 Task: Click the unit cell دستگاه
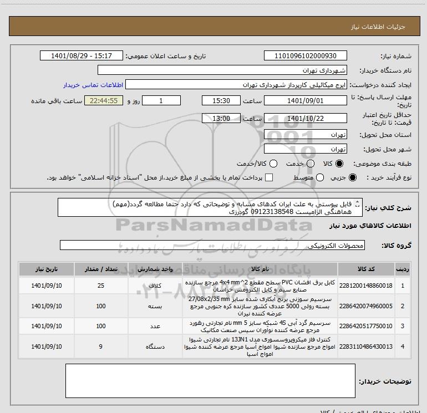(155, 346)
